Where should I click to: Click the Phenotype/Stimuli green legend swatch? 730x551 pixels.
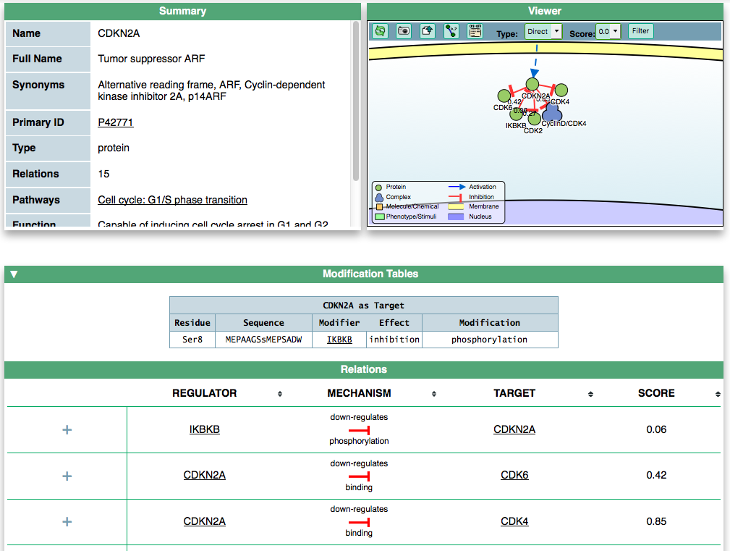(x=379, y=216)
